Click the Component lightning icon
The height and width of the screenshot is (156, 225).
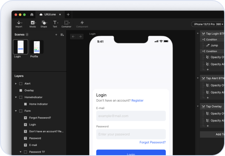tap(82, 23)
